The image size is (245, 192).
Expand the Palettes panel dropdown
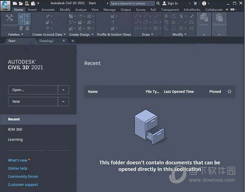click(22, 34)
